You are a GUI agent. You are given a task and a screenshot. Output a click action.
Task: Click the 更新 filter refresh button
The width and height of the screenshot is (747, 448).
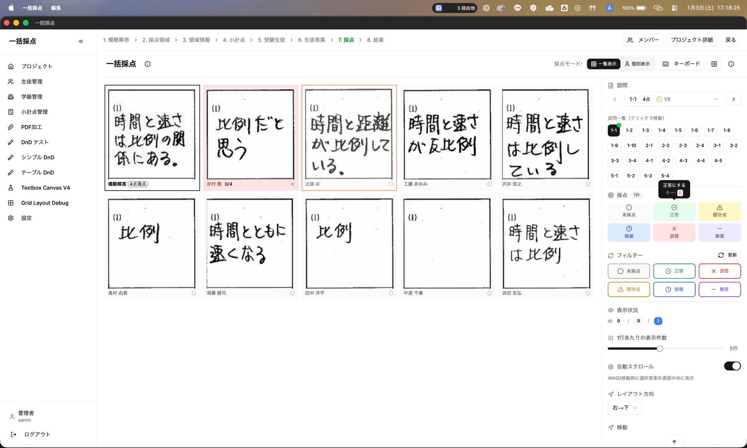click(x=727, y=255)
